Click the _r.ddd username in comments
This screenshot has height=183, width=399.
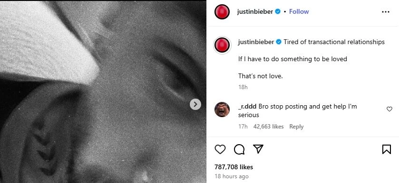coord(248,107)
